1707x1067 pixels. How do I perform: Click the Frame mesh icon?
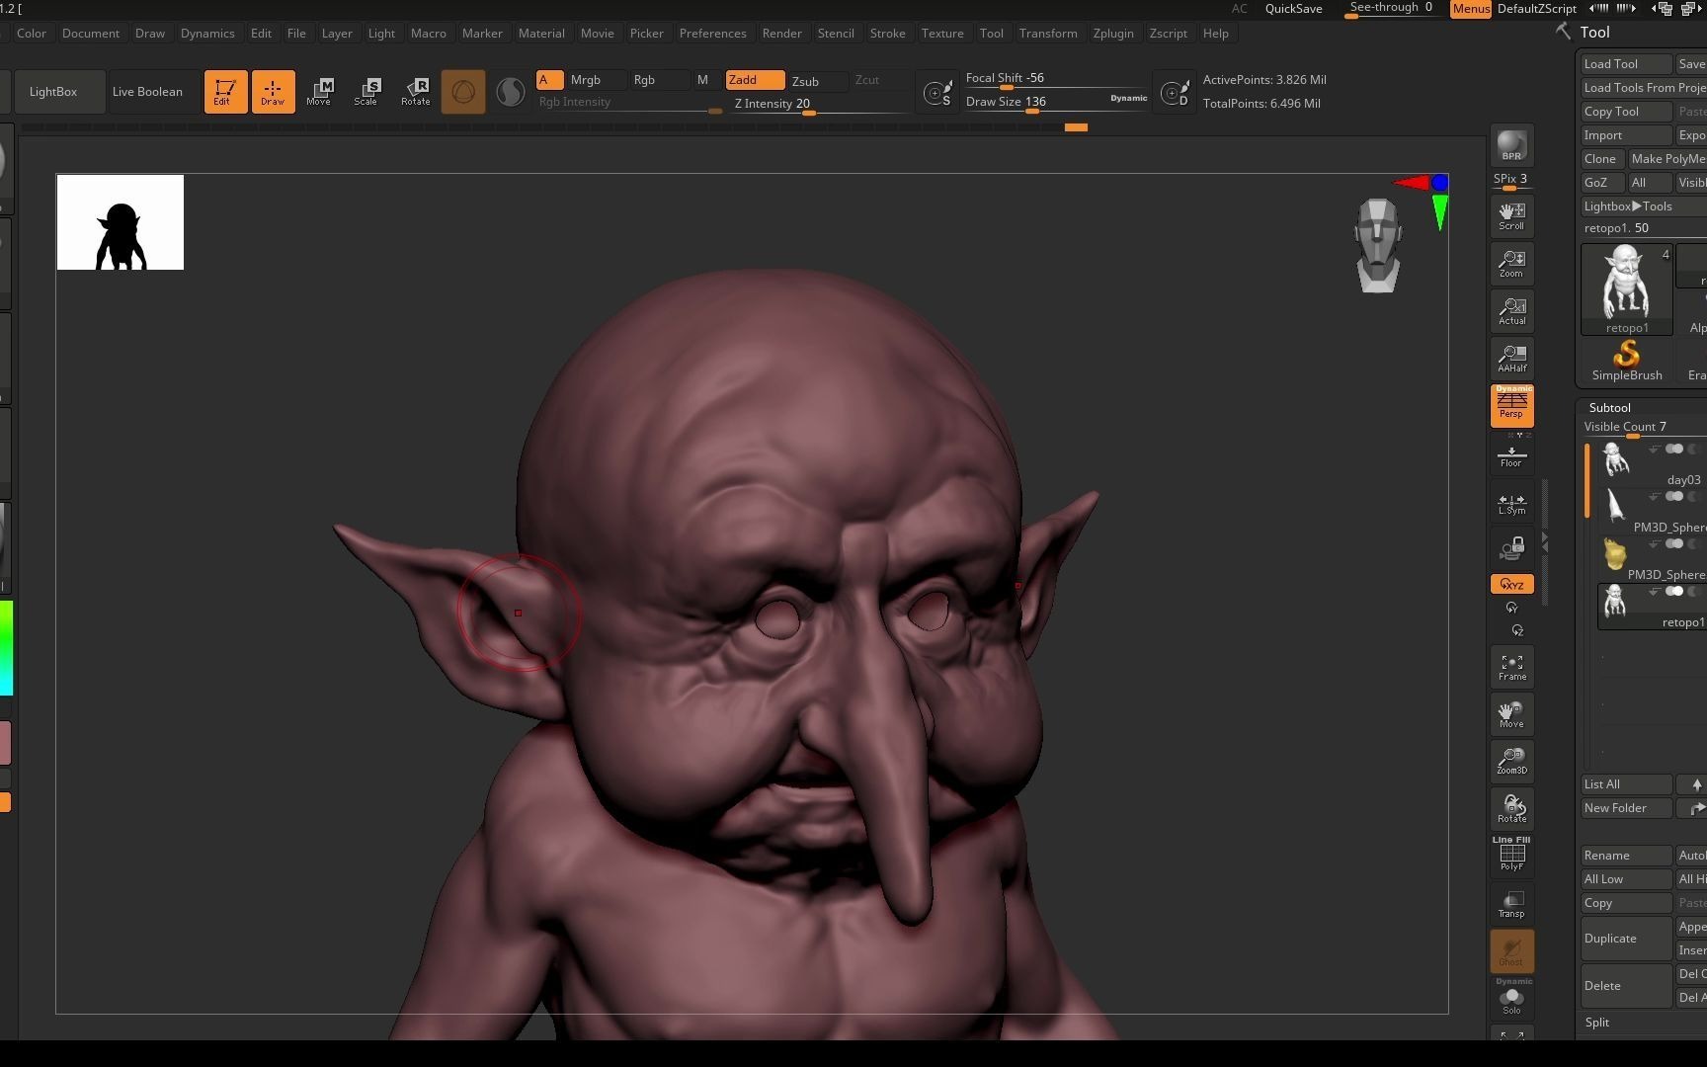point(1511,667)
